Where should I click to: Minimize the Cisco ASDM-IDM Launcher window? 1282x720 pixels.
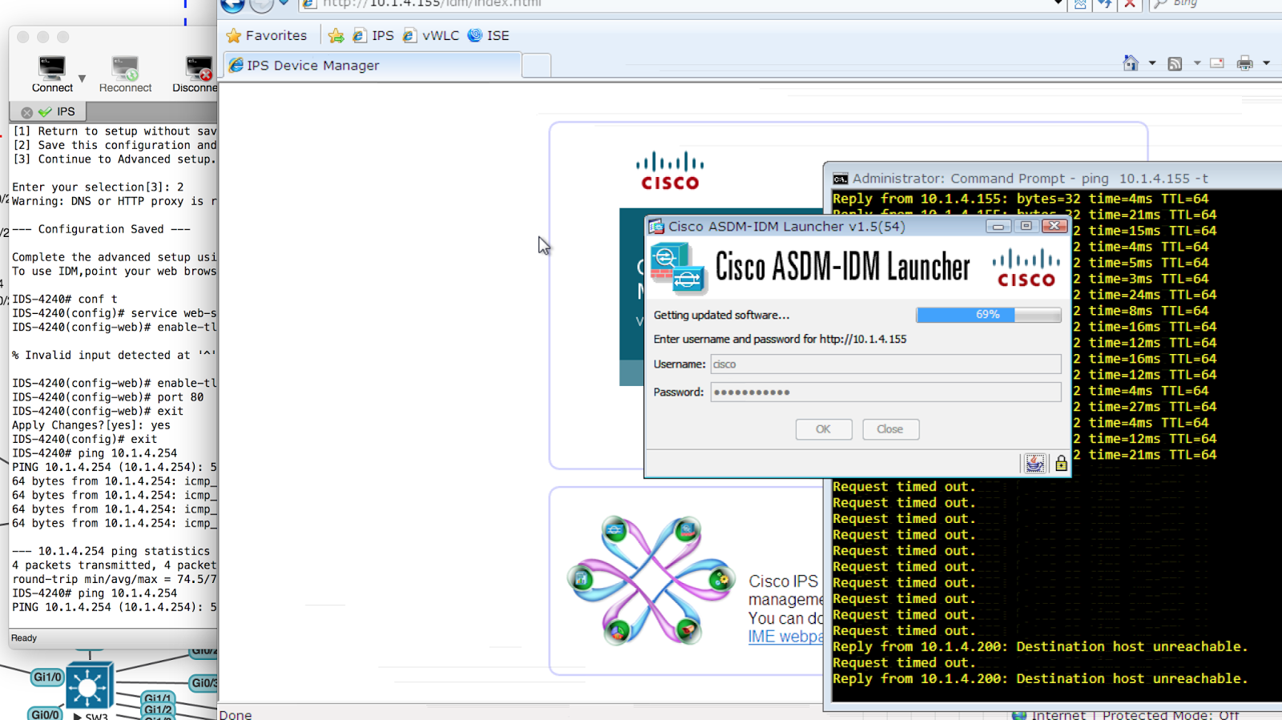click(998, 227)
